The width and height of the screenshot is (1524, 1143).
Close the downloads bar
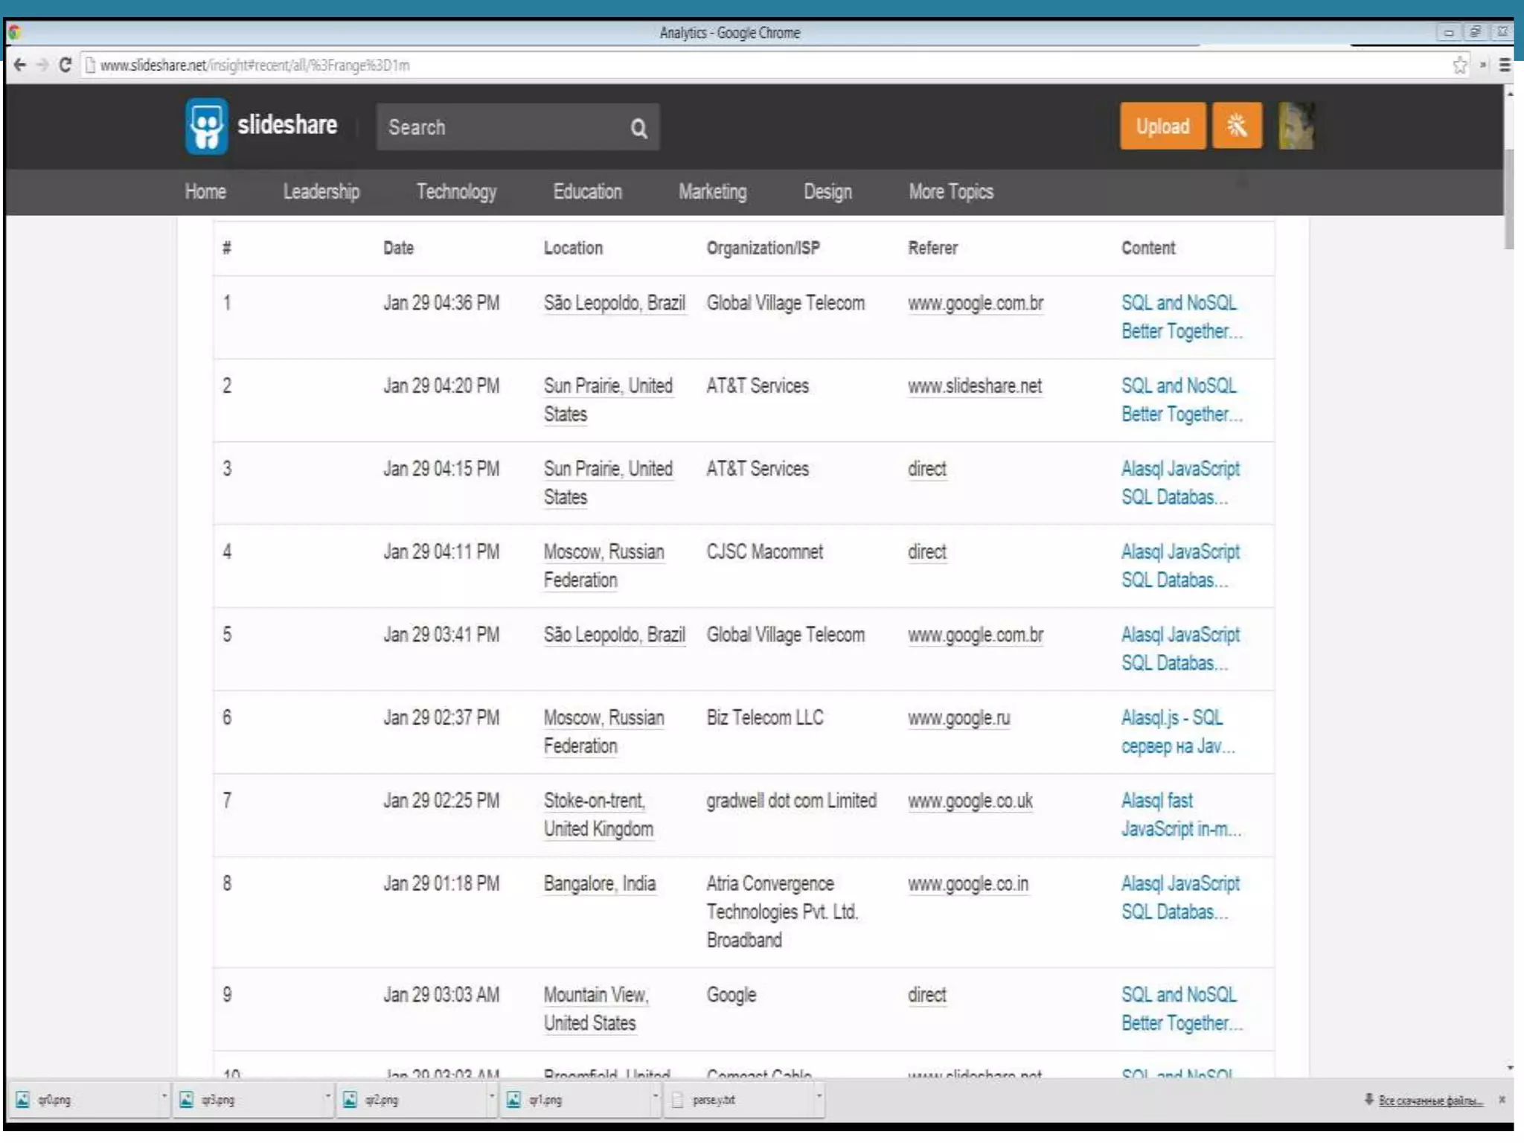coord(1502,1099)
